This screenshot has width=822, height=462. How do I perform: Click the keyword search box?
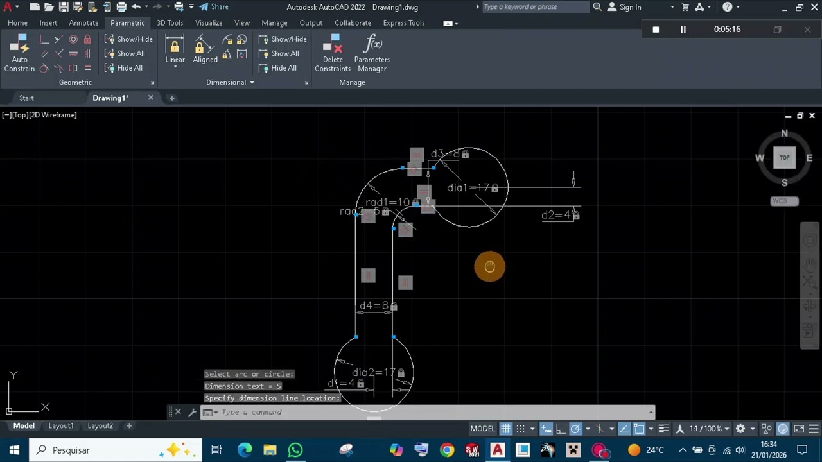pos(534,7)
